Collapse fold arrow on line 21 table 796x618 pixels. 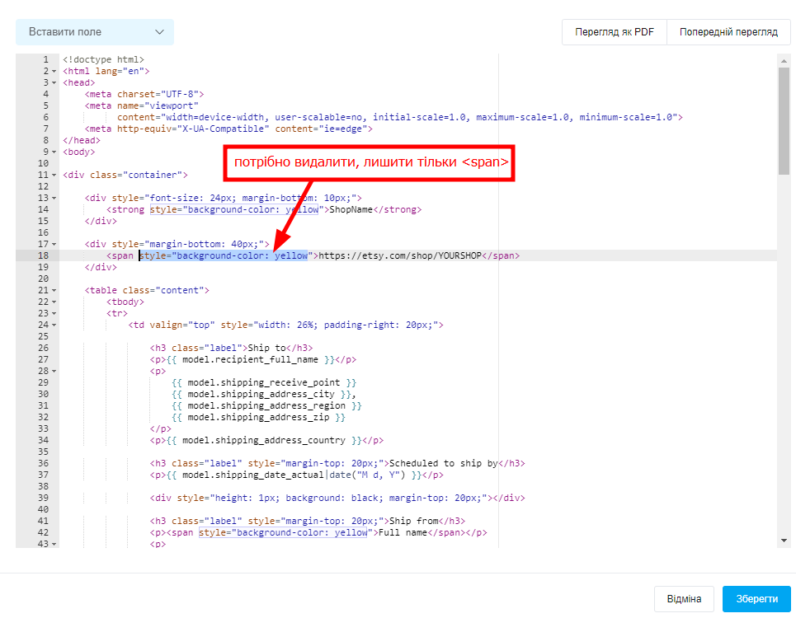[x=54, y=291]
